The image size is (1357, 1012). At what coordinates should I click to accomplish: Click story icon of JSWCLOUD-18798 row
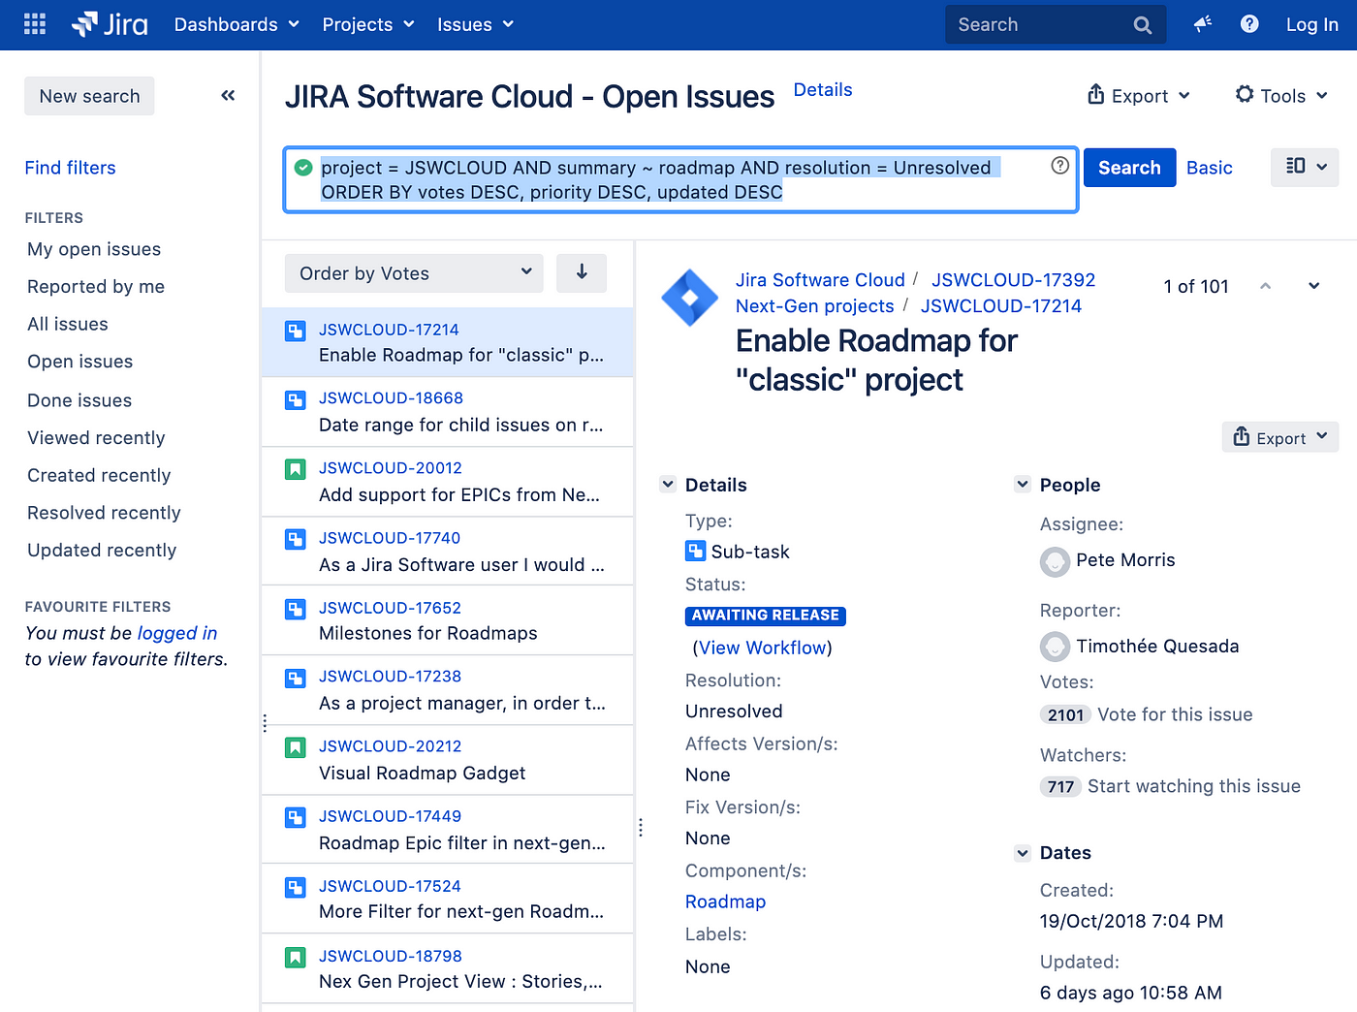coord(296,958)
